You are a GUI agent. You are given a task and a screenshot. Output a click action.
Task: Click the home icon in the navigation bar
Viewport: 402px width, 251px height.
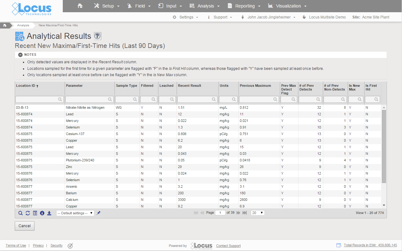(80, 6)
